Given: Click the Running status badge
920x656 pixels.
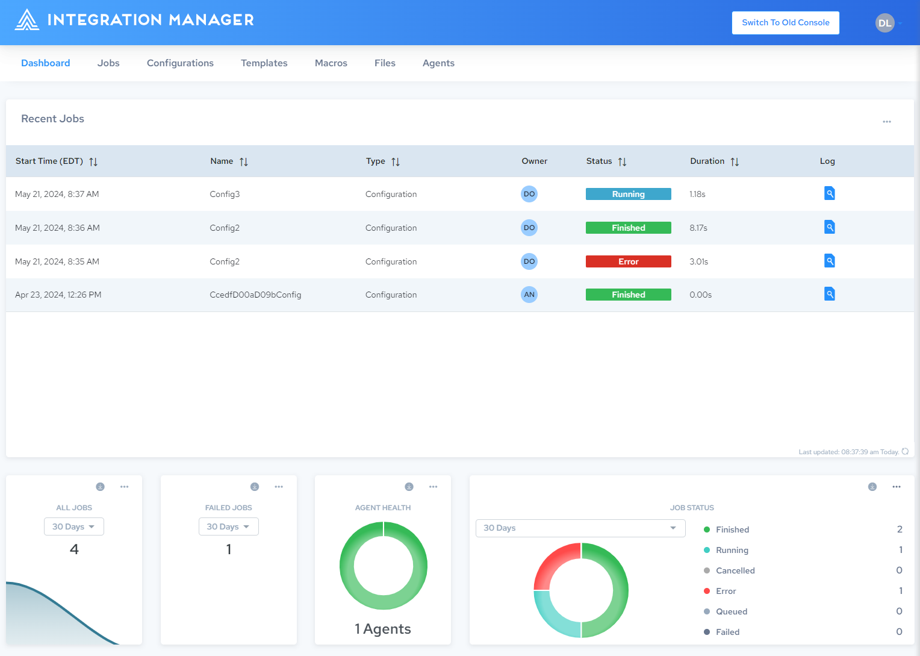Looking at the screenshot, I should (x=629, y=194).
